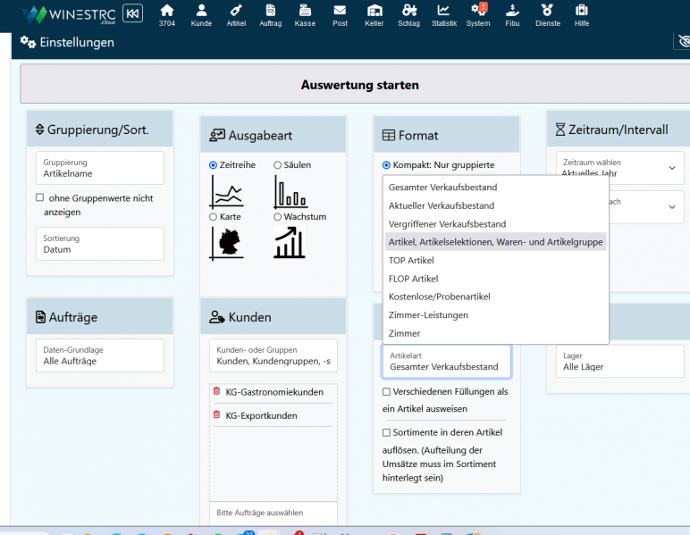Select 'Kostenlose/Probenartikel' list option
This screenshot has width=690, height=535.
tap(439, 297)
